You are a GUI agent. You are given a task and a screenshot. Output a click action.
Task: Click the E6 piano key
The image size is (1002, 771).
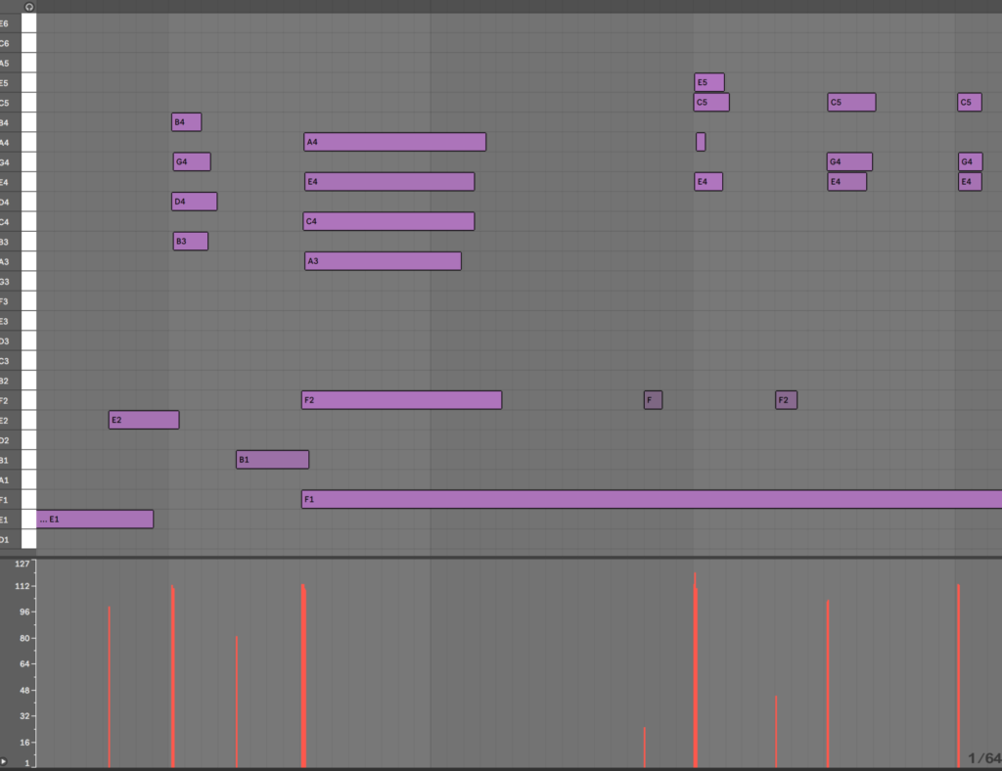[27, 23]
